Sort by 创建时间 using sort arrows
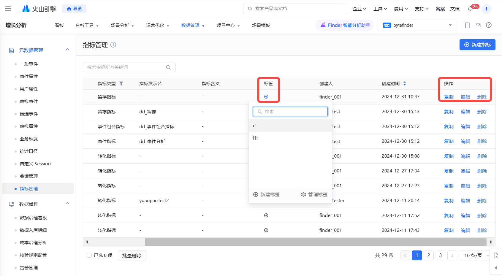502x276 pixels. [405, 84]
